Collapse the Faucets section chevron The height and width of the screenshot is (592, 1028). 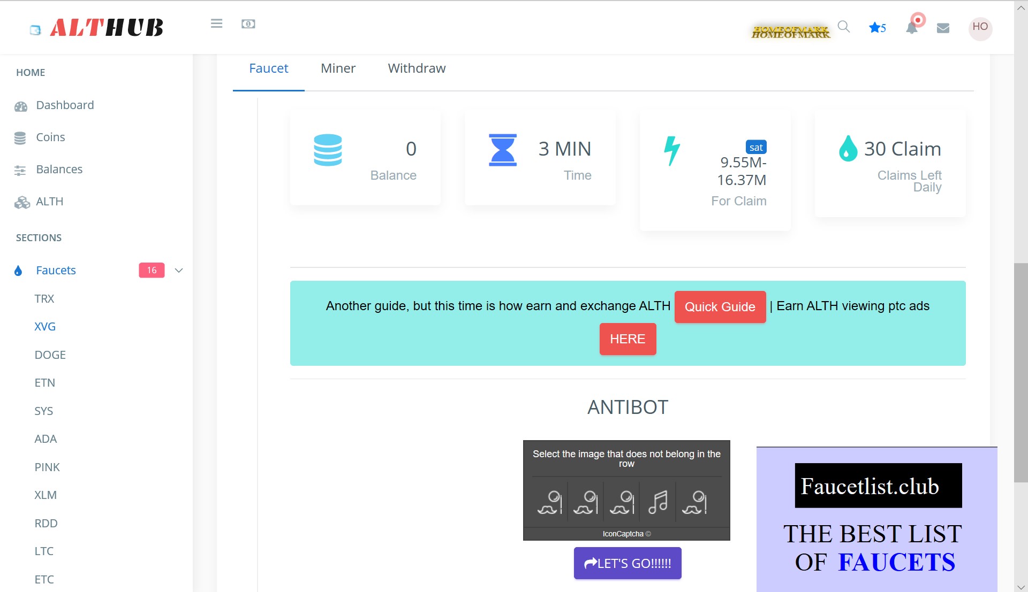[x=179, y=271]
